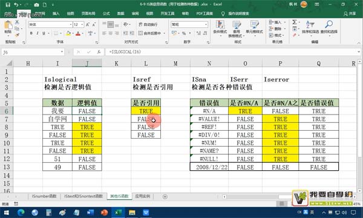Viewport: 363px width, 218px height.
Task: Save the workbook with the floppy icon
Action: (8, 5)
